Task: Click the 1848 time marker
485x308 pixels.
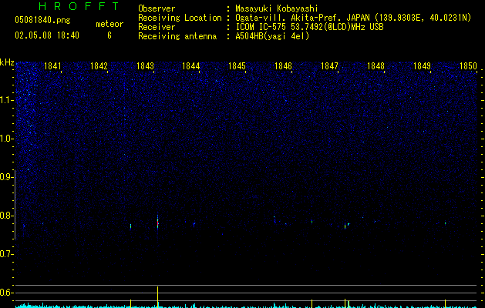Action: 376,66
